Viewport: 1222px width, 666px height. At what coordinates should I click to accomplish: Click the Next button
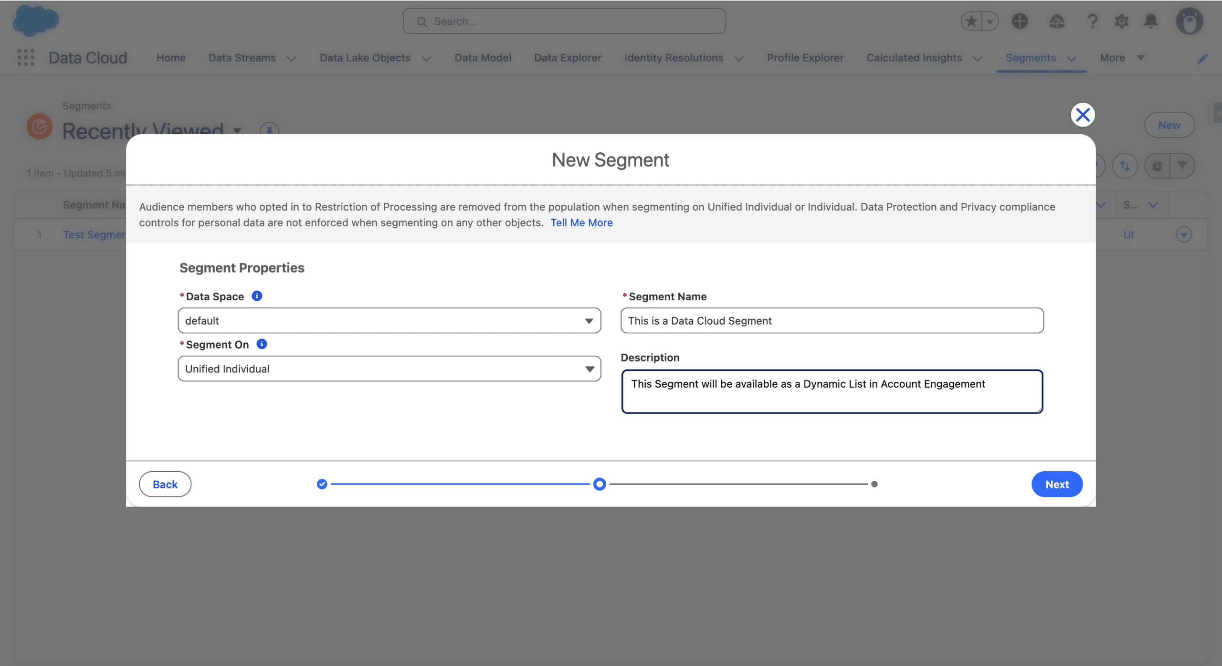(x=1057, y=484)
